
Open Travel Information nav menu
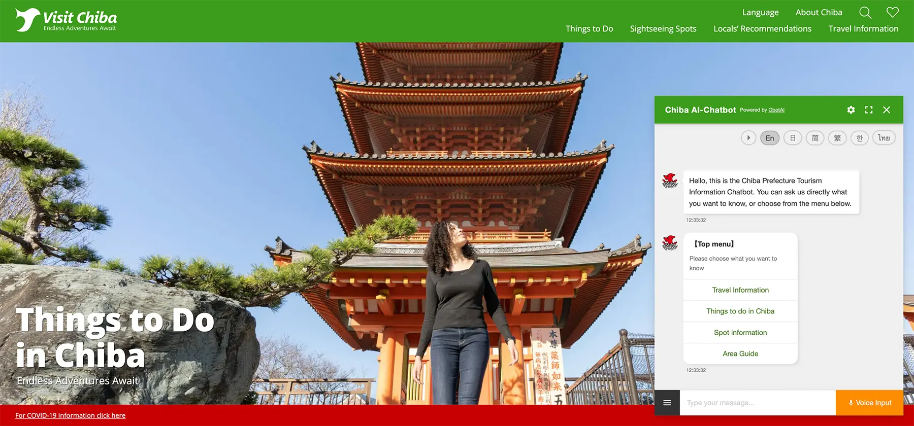click(x=863, y=29)
